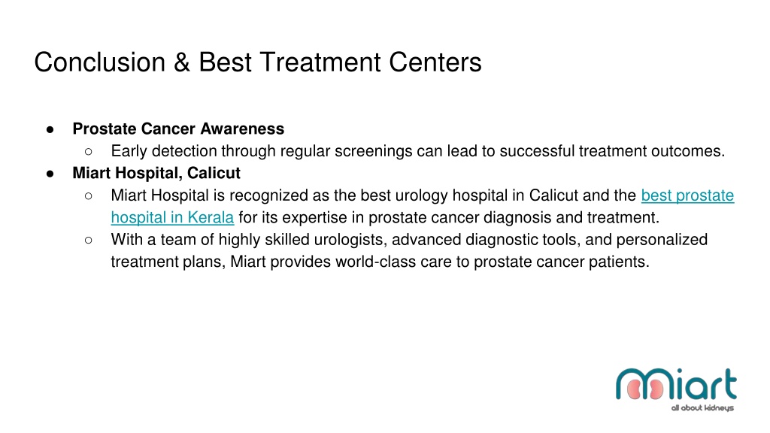The width and height of the screenshot is (770, 433).
Task: Click the hollow bullet before 'Miart Hospital is recognized'
Action: coord(89,196)
